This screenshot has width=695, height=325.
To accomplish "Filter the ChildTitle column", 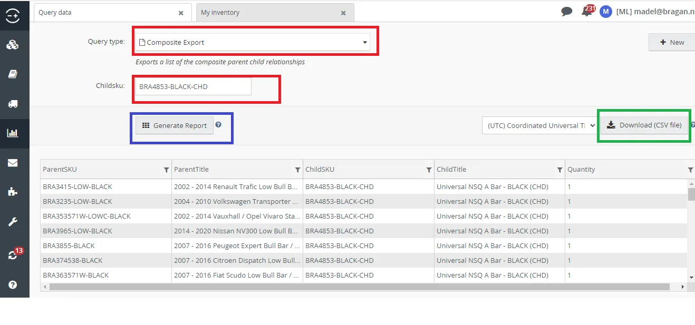I will coord(560,170).
